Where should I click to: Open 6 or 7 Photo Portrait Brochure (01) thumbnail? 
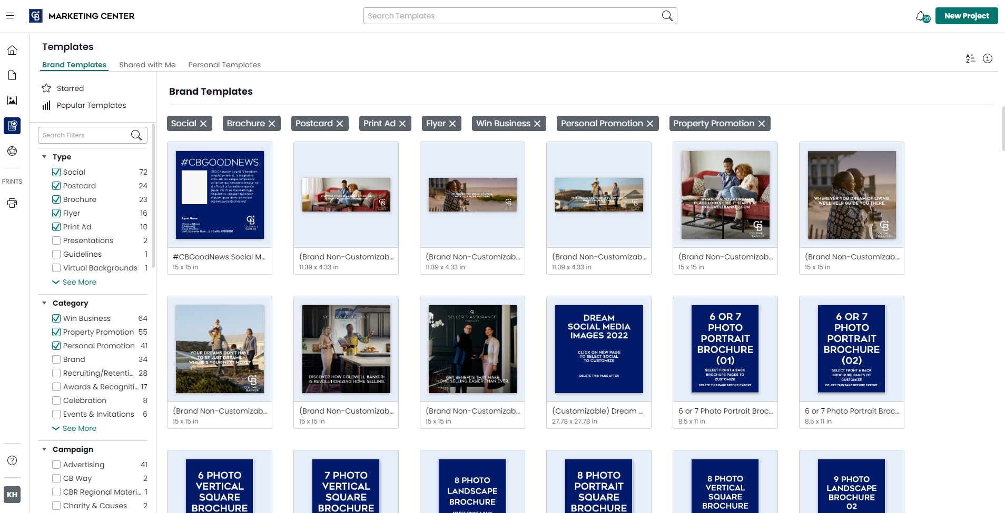point(725,349)
